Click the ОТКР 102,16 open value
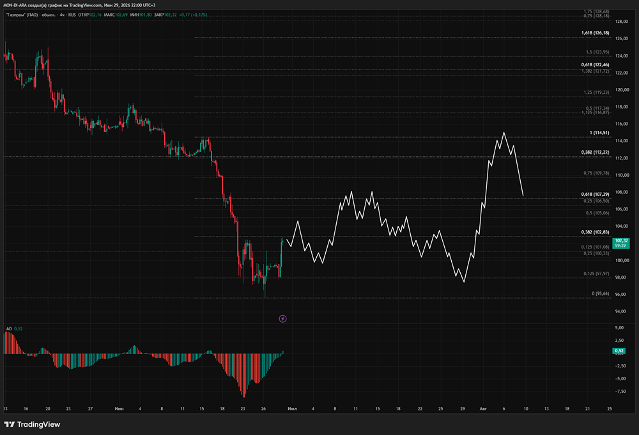 [x=89, y=15]
